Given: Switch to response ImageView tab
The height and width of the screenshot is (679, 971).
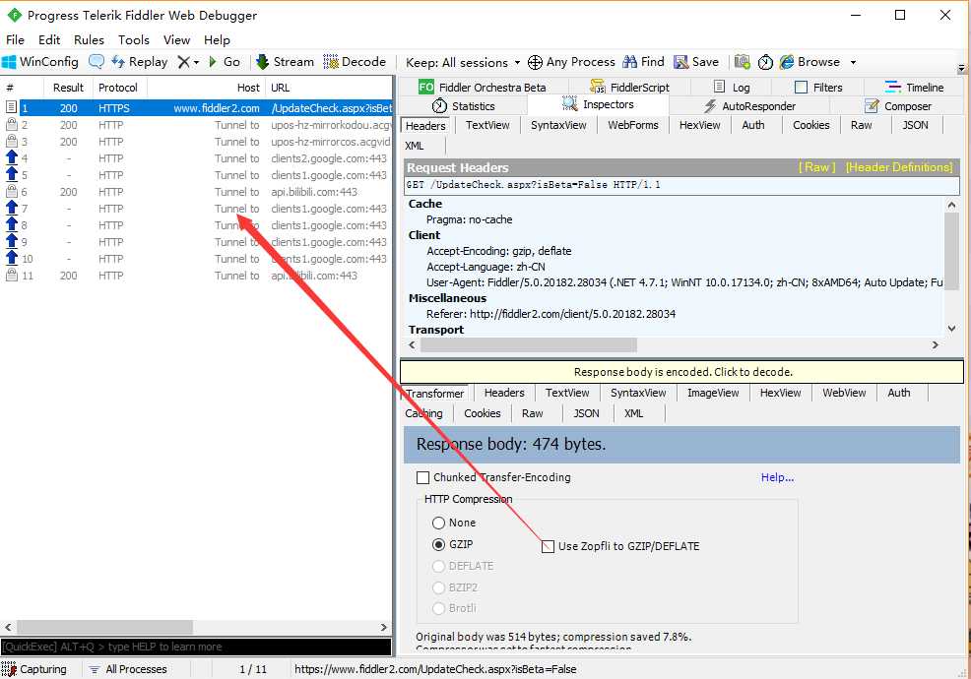Looking at the screenshot, I should (x=713, y=393).
